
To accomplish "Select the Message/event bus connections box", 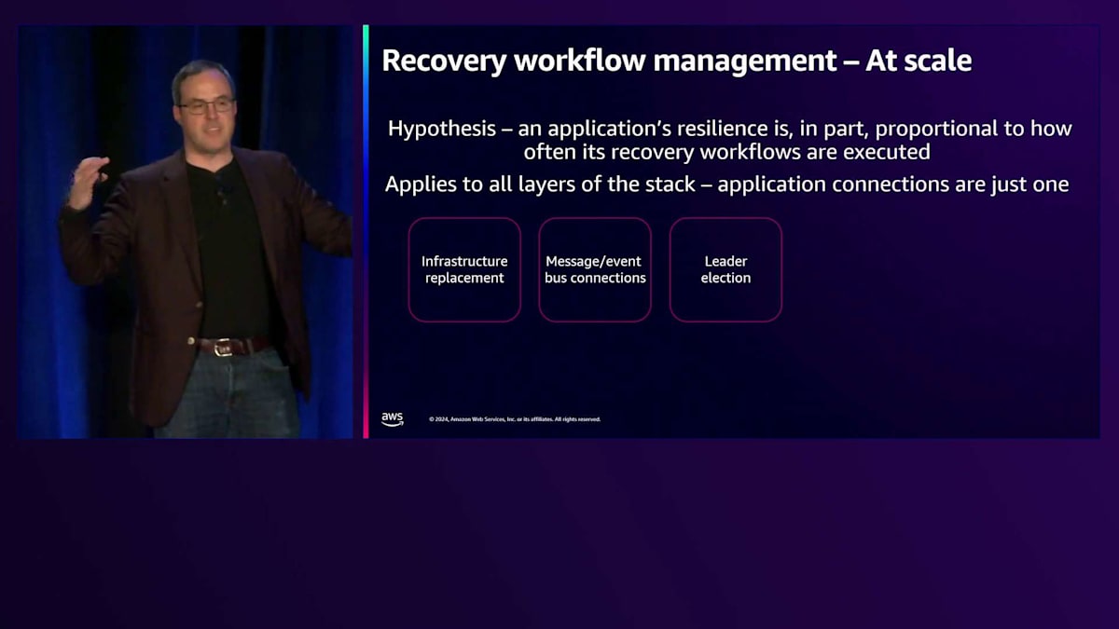I will tap(595, 269).
